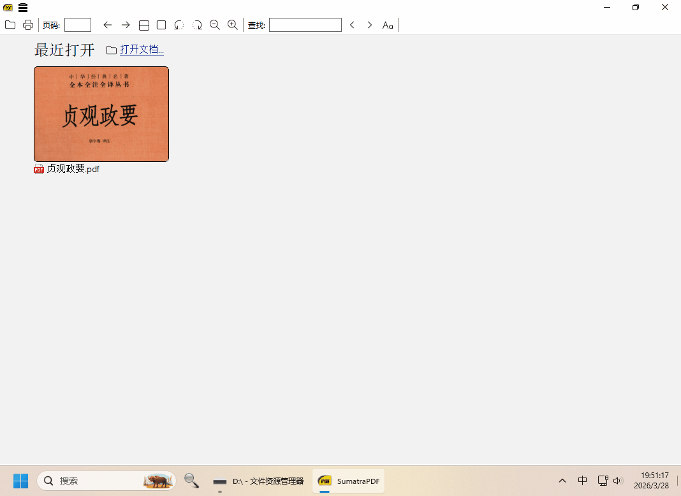Expand the hidden system tray icons chevron
681x496 pixels.
pyautogui.click(x=562, y=481)
